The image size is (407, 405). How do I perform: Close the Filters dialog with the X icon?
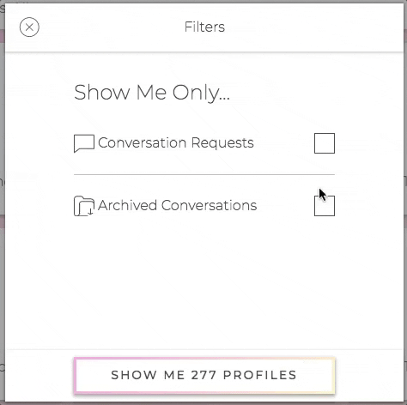click(29, 27)
